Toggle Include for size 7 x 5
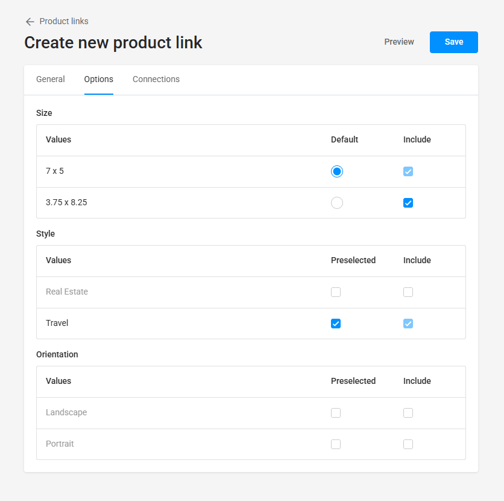 [408, 171]
